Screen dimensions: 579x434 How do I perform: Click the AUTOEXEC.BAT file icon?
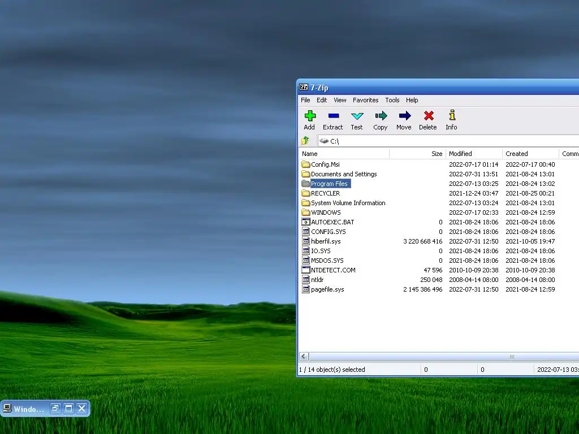pos(306,222)
